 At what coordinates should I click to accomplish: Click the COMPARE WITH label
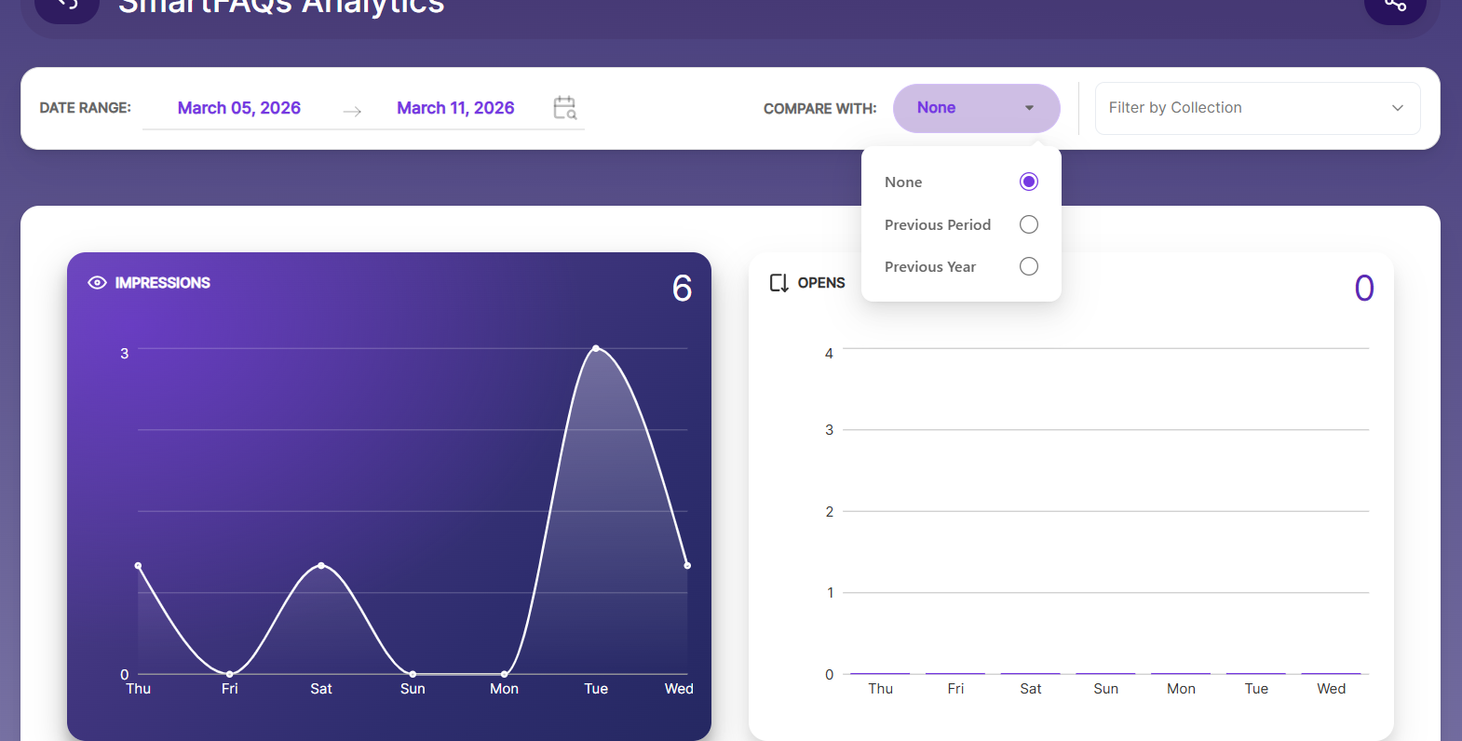coord(819,109)
